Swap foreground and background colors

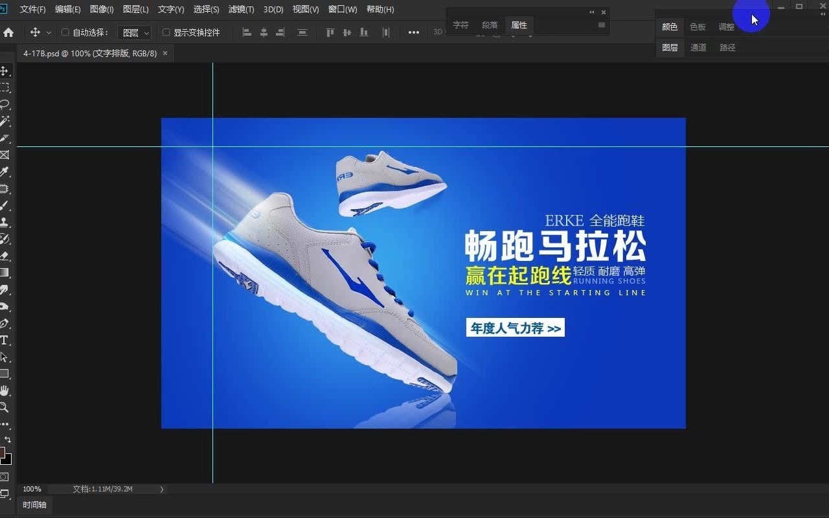(8, 439)
